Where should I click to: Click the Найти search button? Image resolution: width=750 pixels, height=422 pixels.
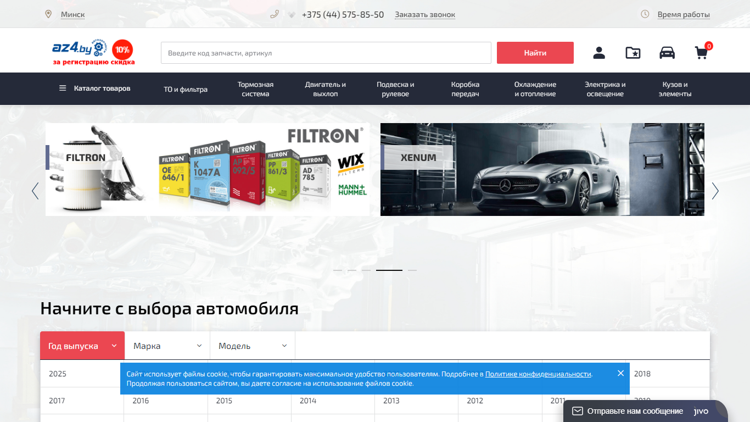point(535,53)
